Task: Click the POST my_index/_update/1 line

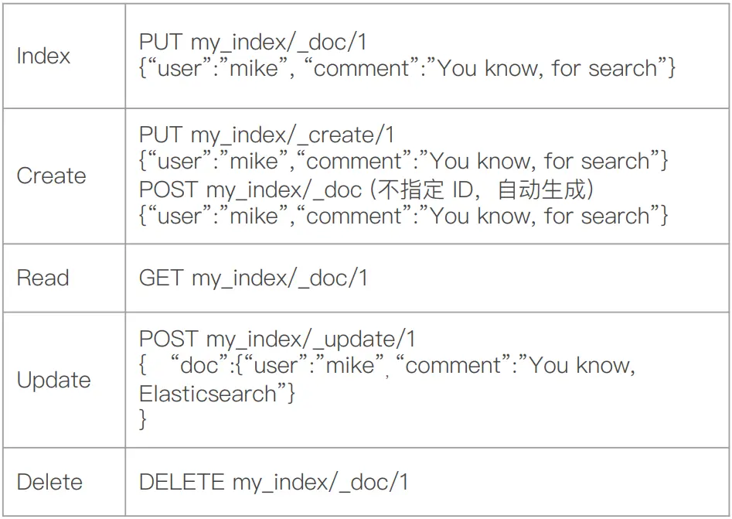Action: tap(277, 340)
